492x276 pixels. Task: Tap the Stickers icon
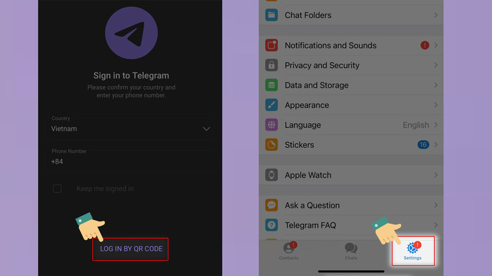(271, 145)
